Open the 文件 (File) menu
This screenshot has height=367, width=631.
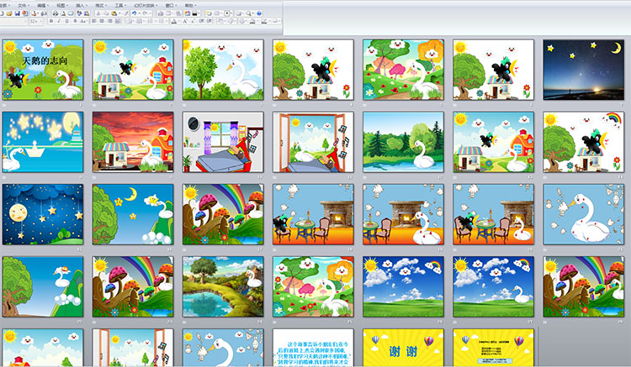click(23, 5)
